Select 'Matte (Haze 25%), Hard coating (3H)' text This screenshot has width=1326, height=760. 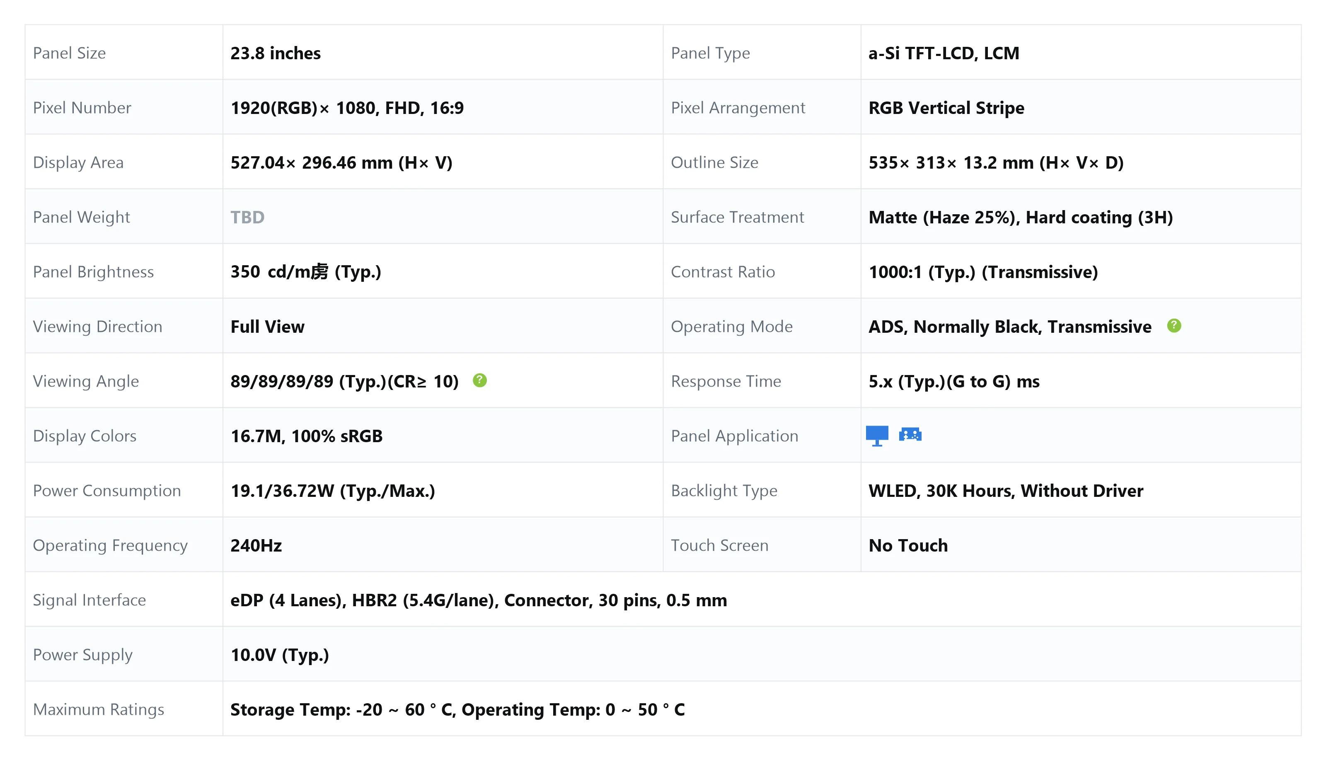tap(1020, 217)
